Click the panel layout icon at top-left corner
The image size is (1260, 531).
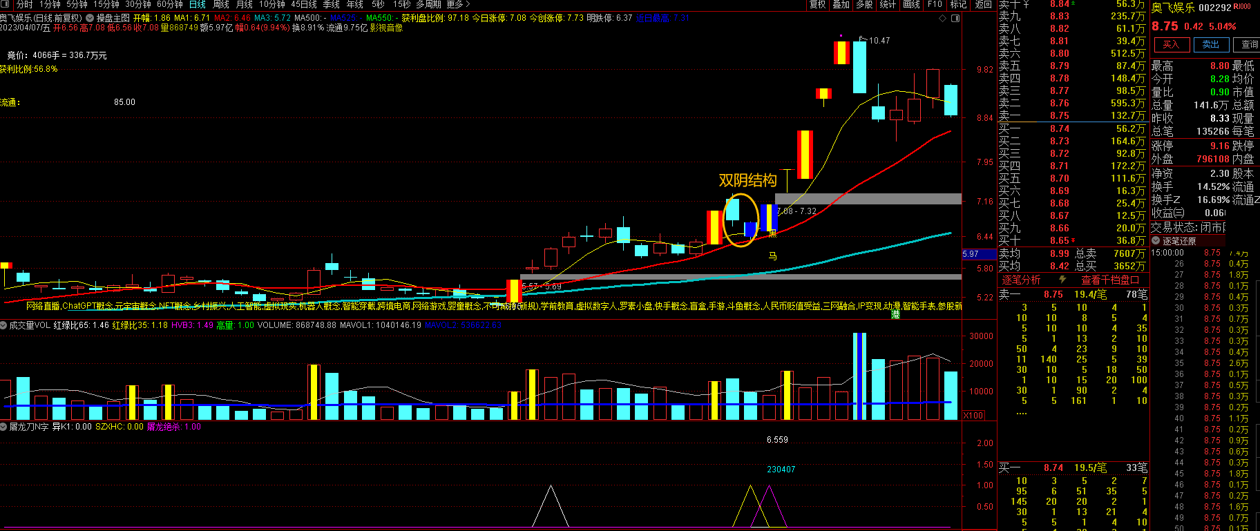[5, 5]
